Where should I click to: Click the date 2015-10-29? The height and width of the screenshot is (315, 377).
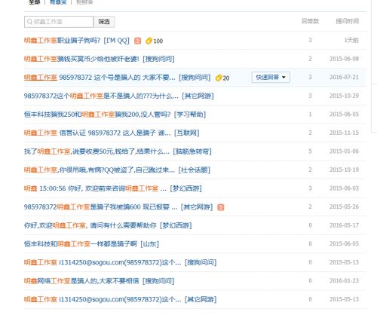344,96
